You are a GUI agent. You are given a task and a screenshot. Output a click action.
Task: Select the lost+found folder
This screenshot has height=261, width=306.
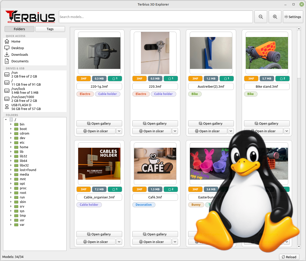28,170
